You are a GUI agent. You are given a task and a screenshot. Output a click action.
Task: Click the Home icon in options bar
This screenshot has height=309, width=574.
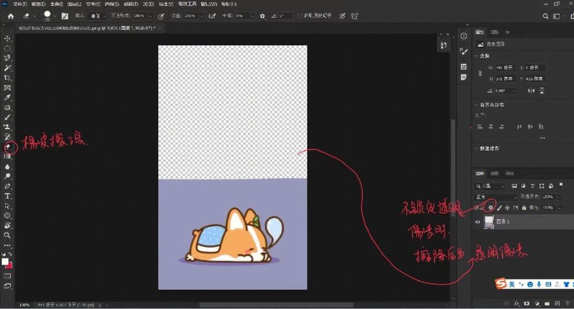11,16
